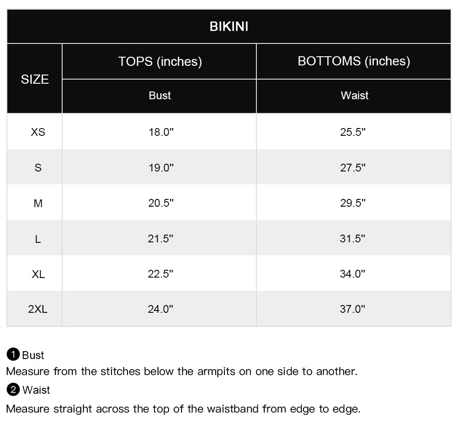The image size is (457, 434).
Task: Select the 37.0" waist measurement cell
Action: pos(353,309)
